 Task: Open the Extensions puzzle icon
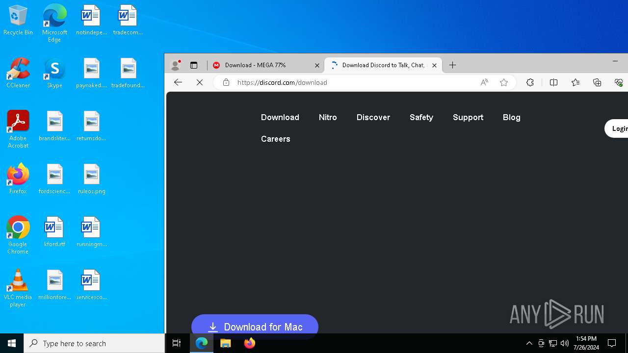click(530, 82)
